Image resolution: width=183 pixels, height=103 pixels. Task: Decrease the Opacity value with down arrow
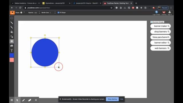(39, 13)
